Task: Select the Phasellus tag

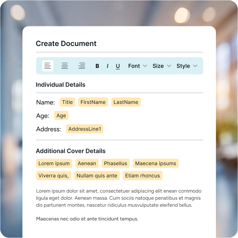Action: [115, 163]
